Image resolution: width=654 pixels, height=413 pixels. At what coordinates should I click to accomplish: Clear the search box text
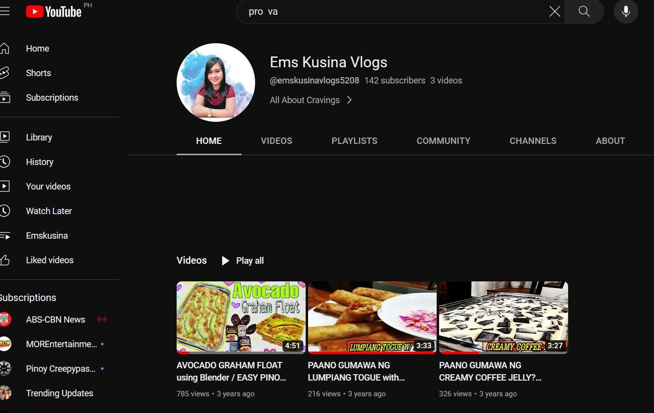tap(554, 11)
